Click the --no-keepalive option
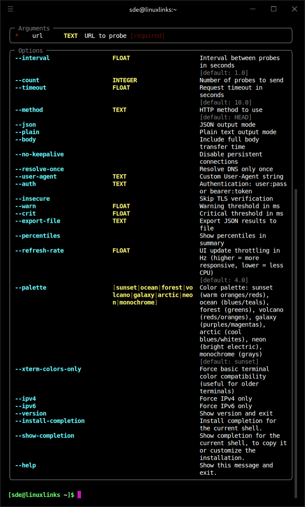Image resolution: width=305 pixels, height=507 pixels. (x=39, y=154)
